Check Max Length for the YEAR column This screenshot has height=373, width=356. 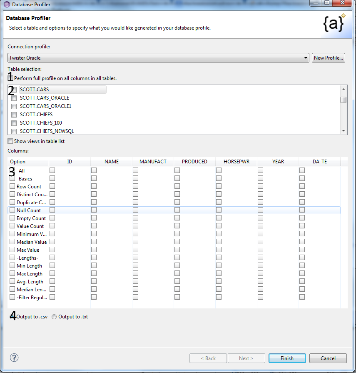coord(260,273)
